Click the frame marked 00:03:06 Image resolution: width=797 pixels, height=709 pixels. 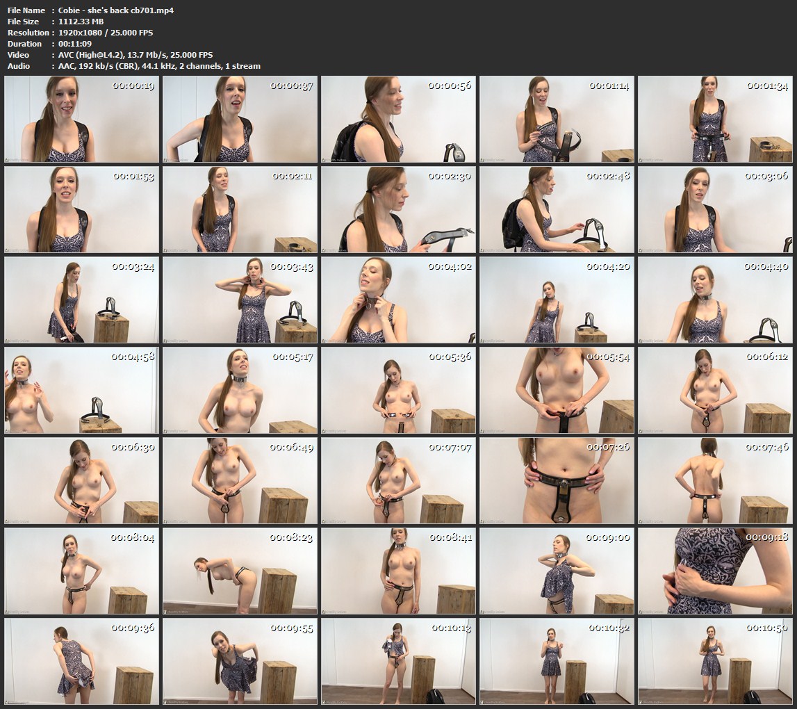click(716, 209)
